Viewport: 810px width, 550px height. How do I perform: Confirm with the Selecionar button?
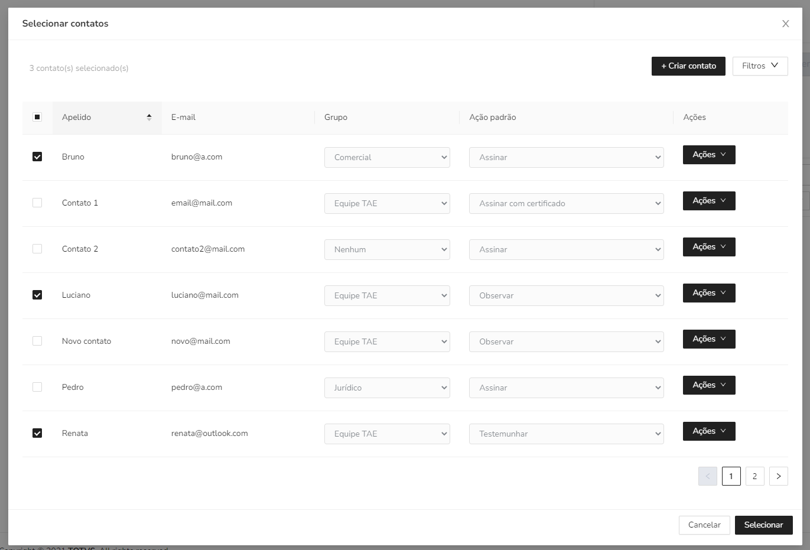763,525
